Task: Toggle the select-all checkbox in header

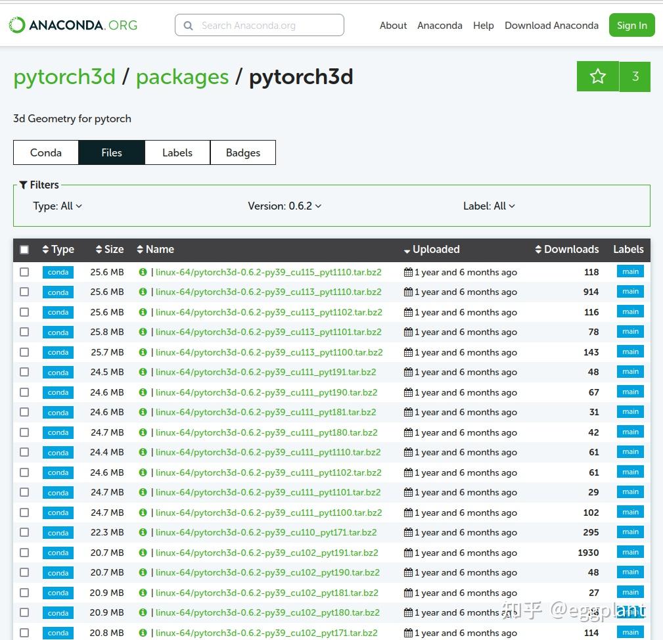Action: 24,250
